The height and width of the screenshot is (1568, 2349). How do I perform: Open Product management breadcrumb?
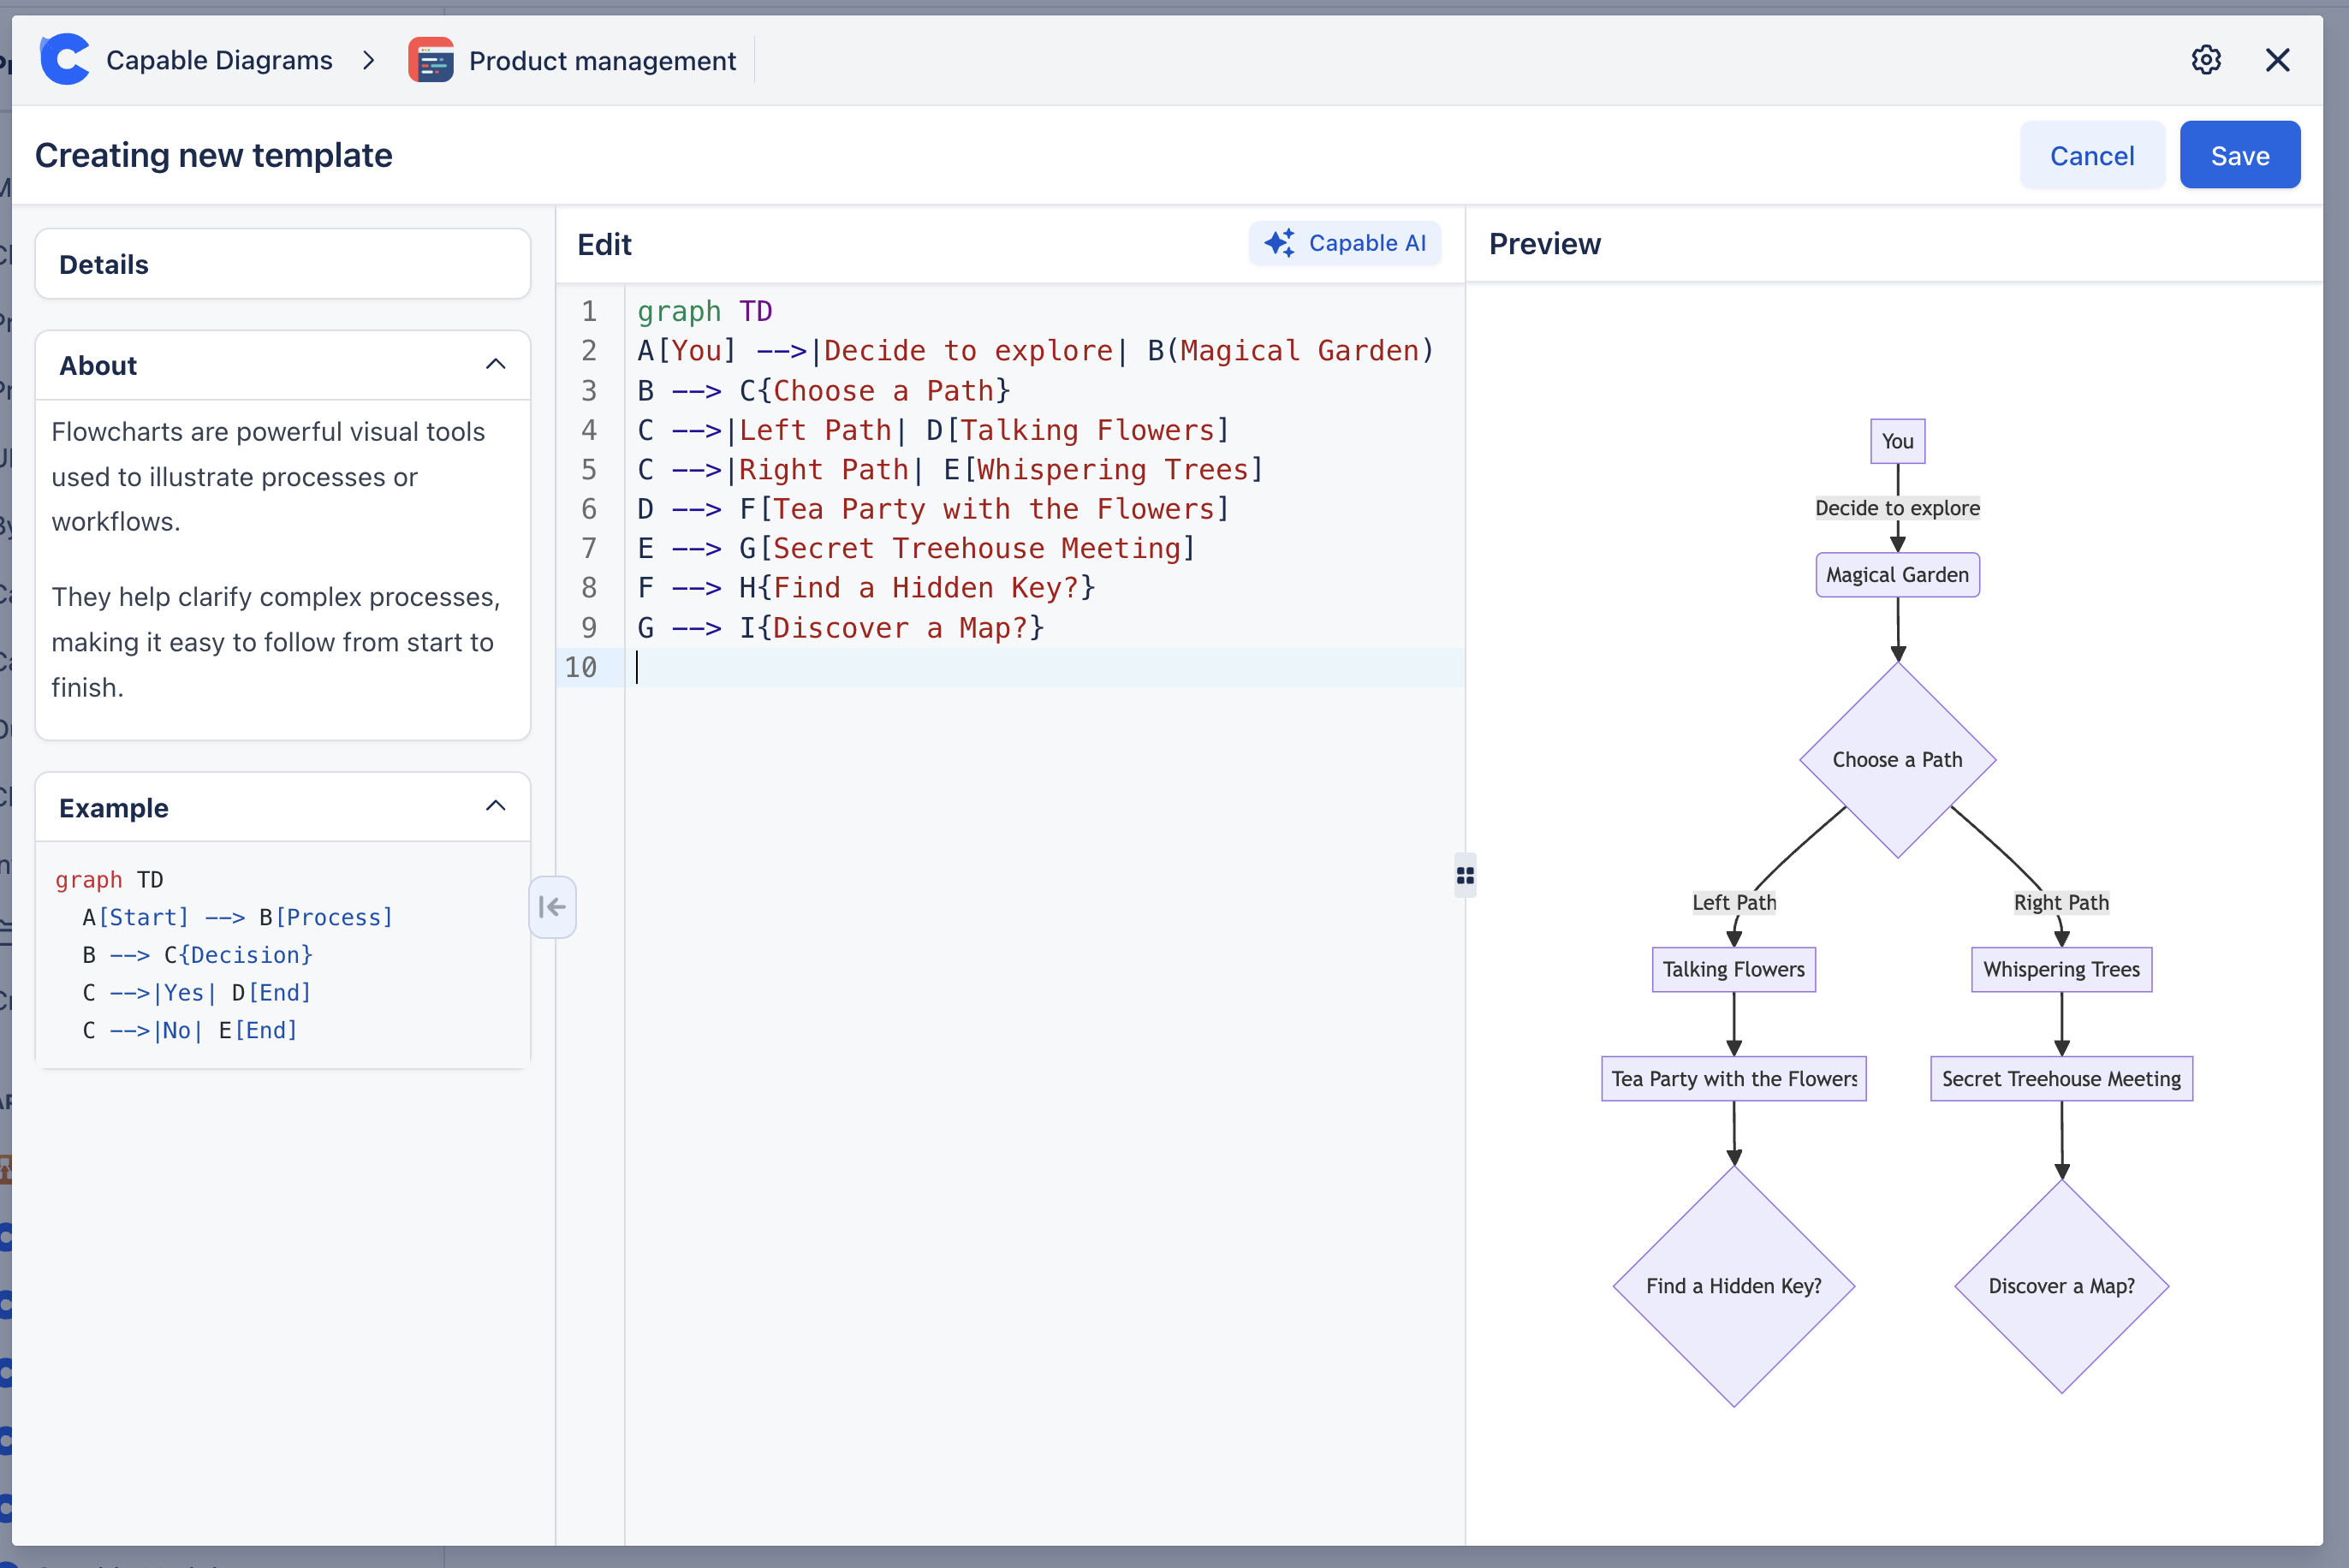click(602, 61)
